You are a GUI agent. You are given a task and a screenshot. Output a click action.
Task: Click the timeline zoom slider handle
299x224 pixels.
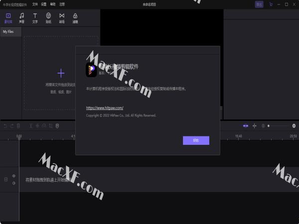point(269,126)
